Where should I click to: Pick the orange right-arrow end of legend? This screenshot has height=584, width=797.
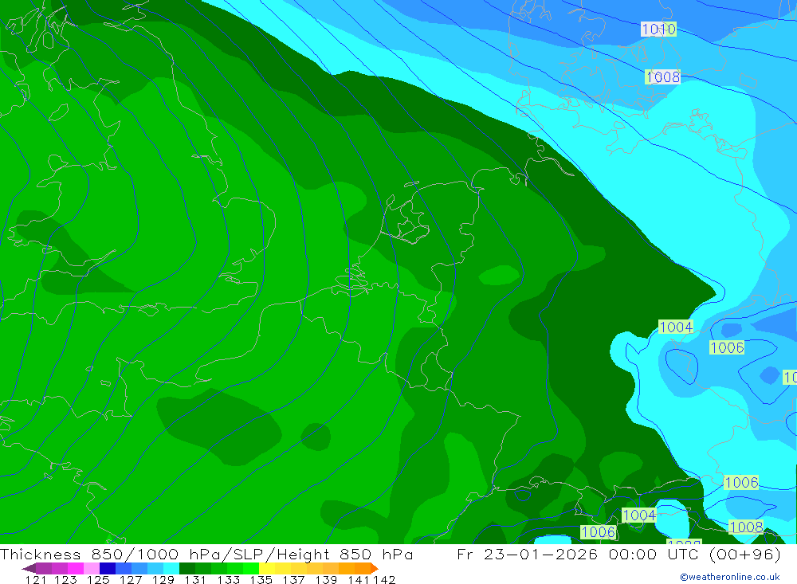[375, 568]
